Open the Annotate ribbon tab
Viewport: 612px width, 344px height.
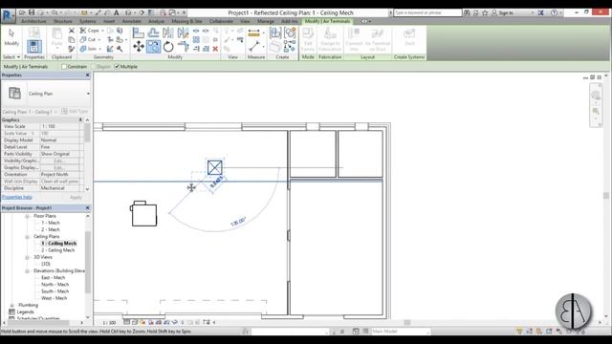click(132, 21)
